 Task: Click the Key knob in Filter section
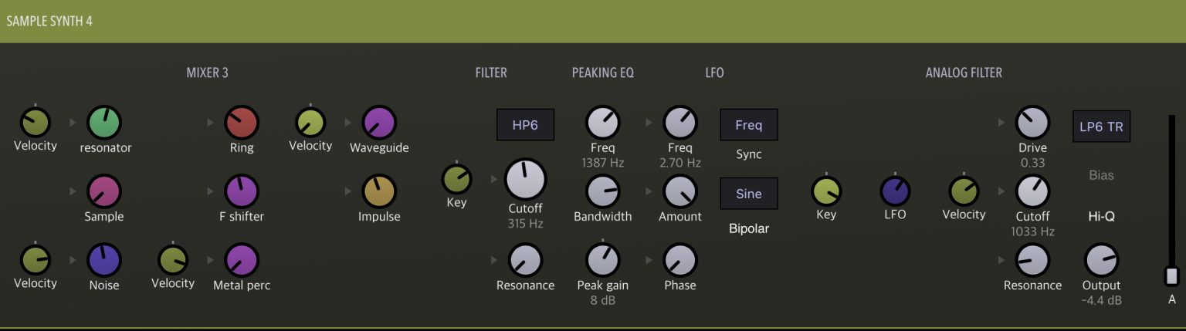point(456,180)
